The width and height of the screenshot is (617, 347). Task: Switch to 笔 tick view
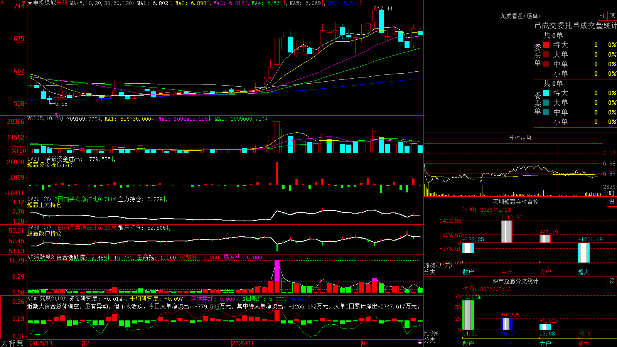pyautogui.click(x=612, y=16)
